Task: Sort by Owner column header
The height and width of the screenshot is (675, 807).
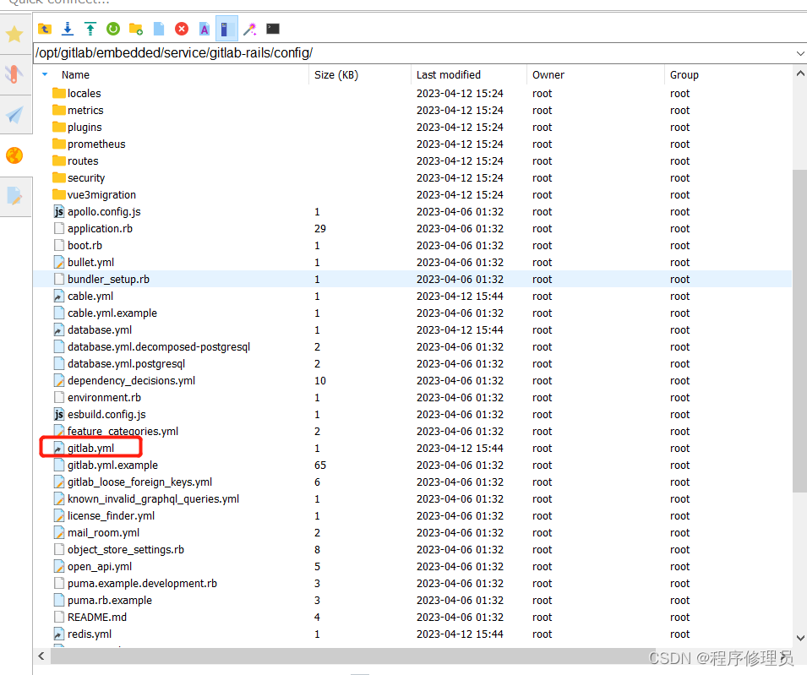Action: 548,75
